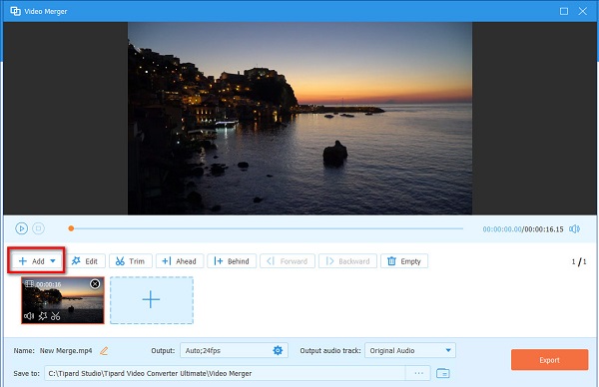Export the merged video
This screenshot has height=387, width=599.
(x=550, y=360)
